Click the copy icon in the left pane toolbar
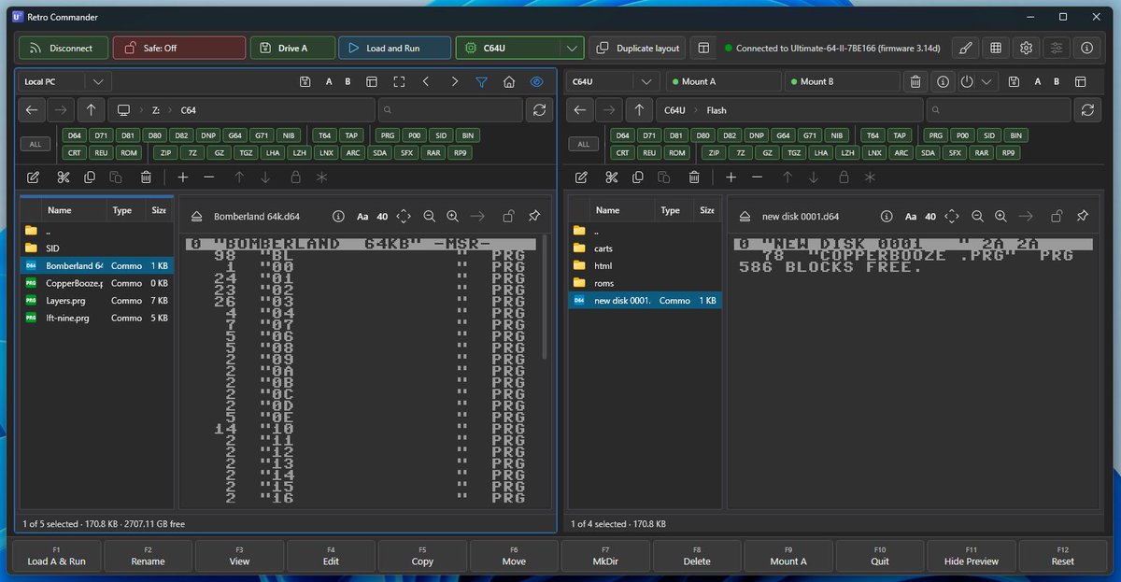This screenshot has height=582, width=1121. pos(90,177)
